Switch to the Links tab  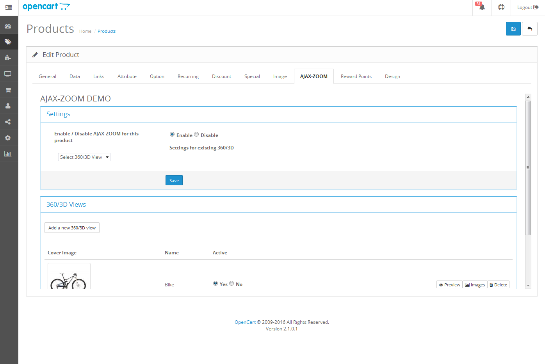point(99,76)
